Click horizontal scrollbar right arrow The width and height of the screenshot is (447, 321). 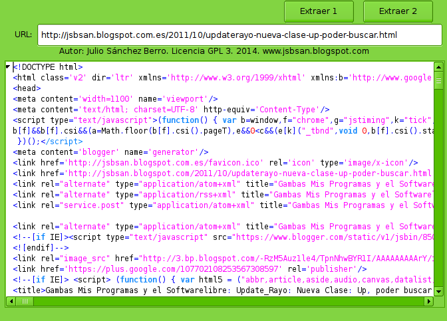(428, 301)
